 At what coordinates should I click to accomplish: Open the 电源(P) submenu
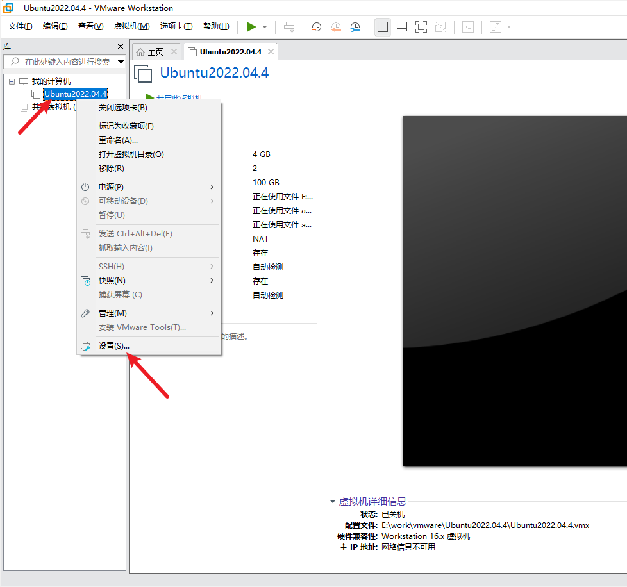click(x=149, y=187)
